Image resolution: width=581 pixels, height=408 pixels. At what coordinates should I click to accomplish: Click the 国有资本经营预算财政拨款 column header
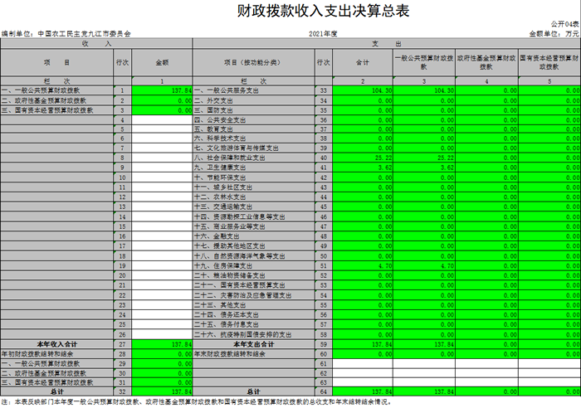(549, 61)
